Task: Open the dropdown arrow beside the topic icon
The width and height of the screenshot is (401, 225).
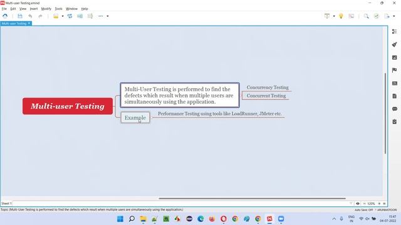Action: (63, 16)
